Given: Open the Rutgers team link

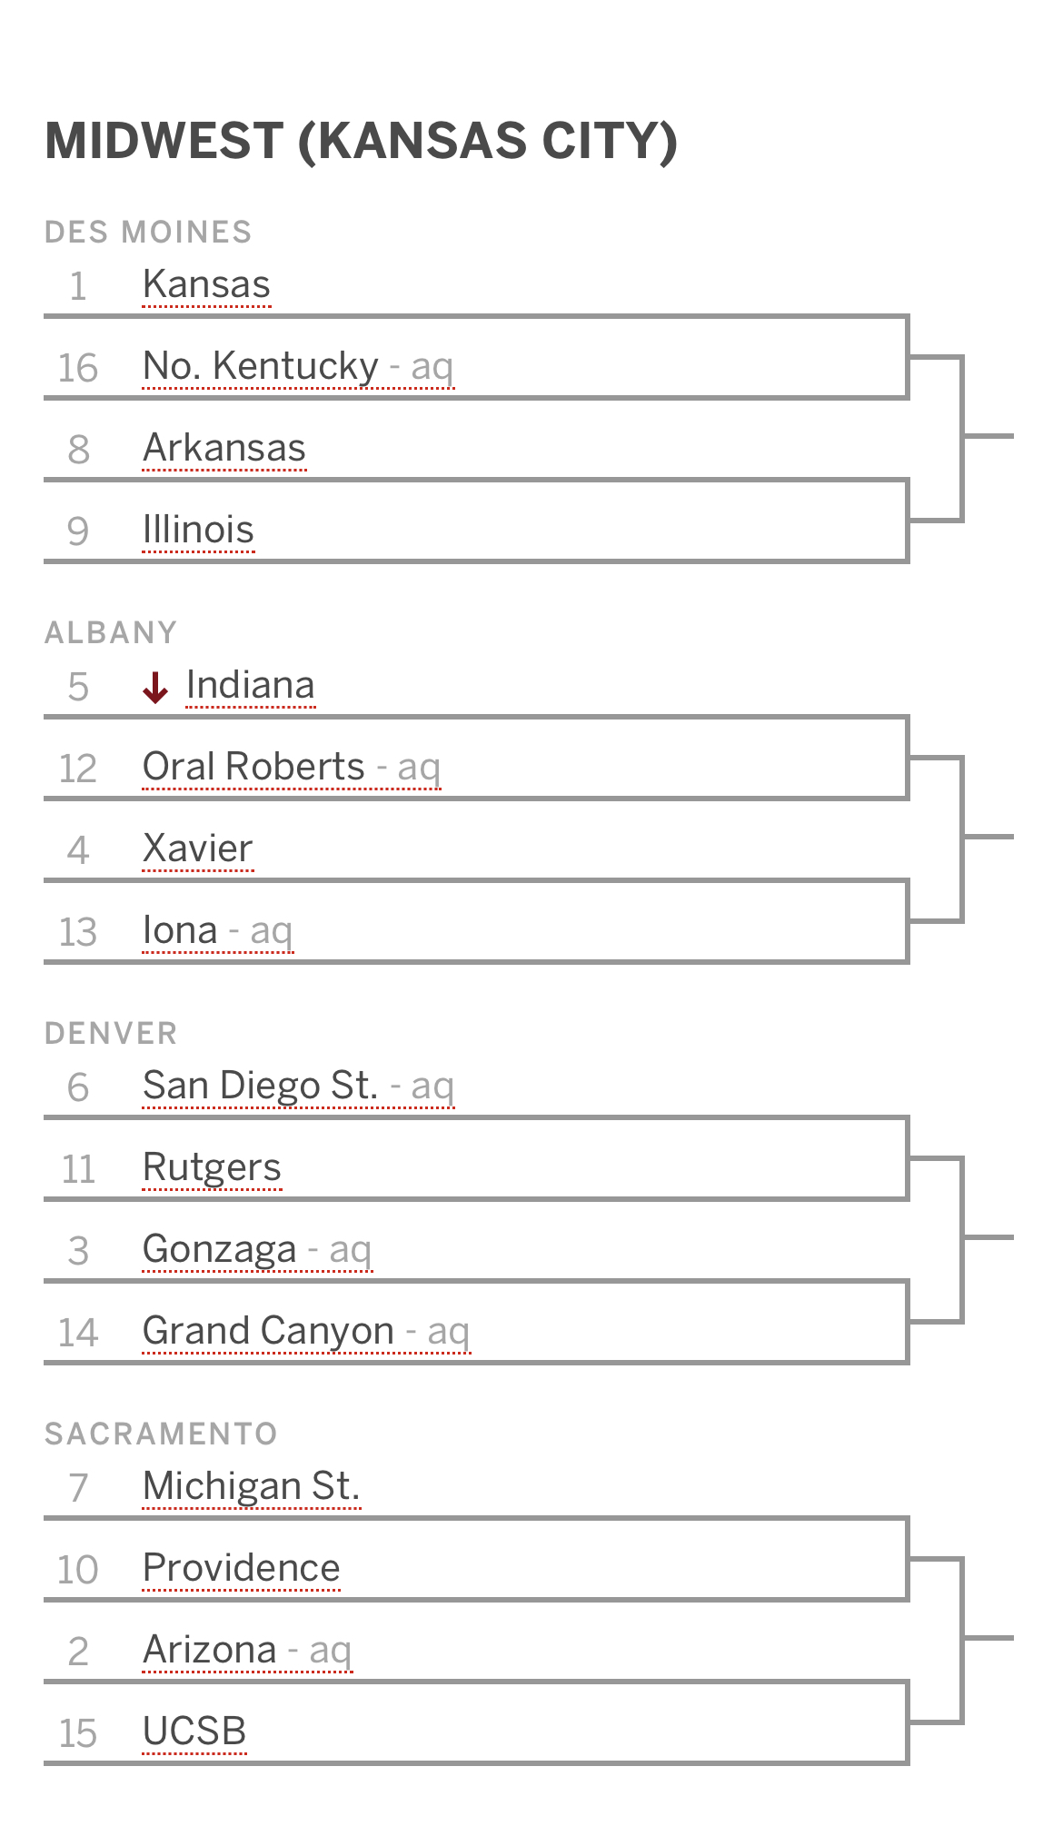Looking at the screenshot, I should [x=212, y=1168].
